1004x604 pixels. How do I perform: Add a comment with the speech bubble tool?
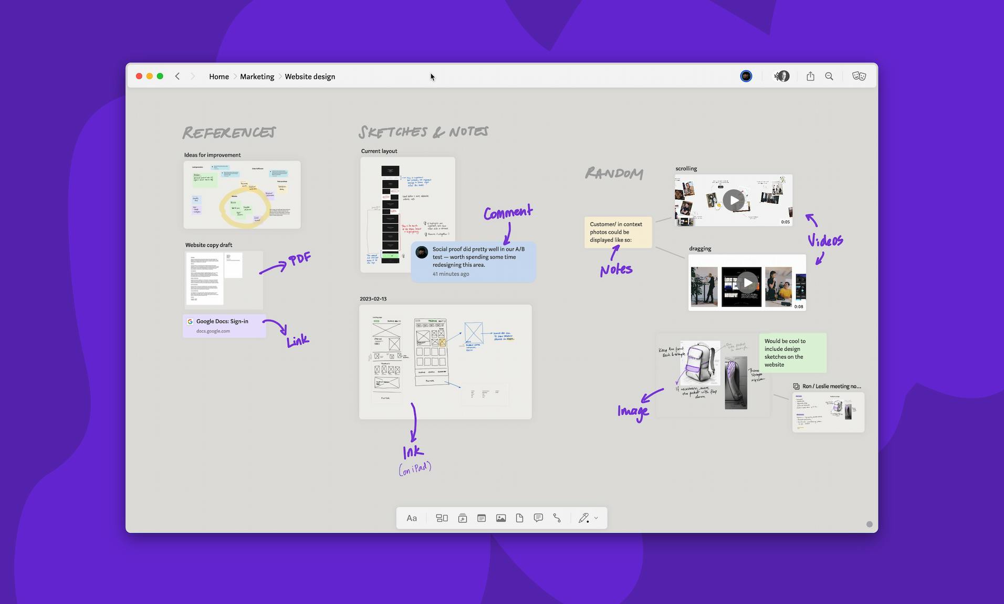[x=538, y=518]
